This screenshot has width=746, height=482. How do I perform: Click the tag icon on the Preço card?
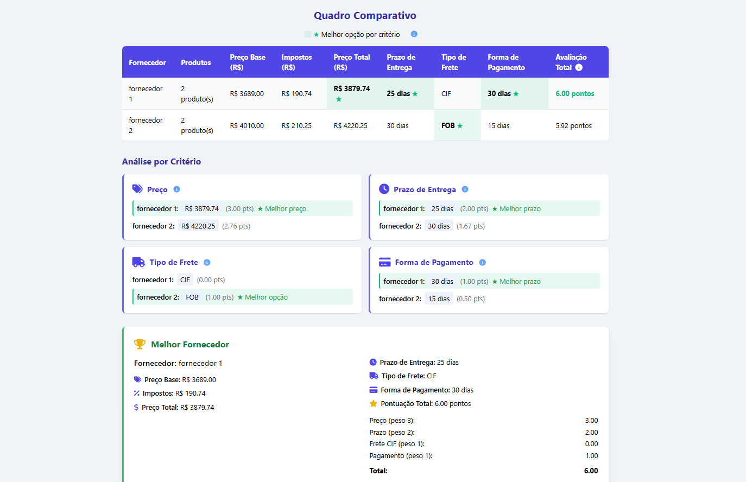coord(137,189)
